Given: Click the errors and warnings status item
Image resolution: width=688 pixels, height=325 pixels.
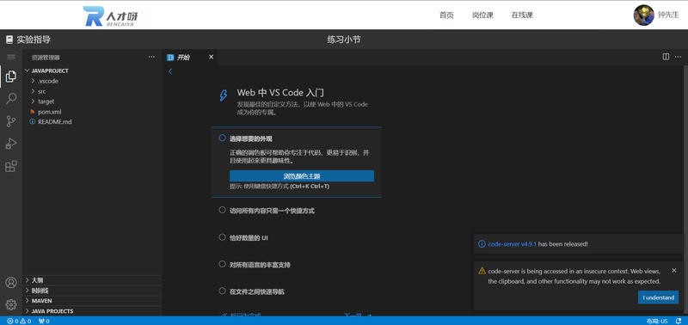Looking at the screenshot, I should [19, 321].
